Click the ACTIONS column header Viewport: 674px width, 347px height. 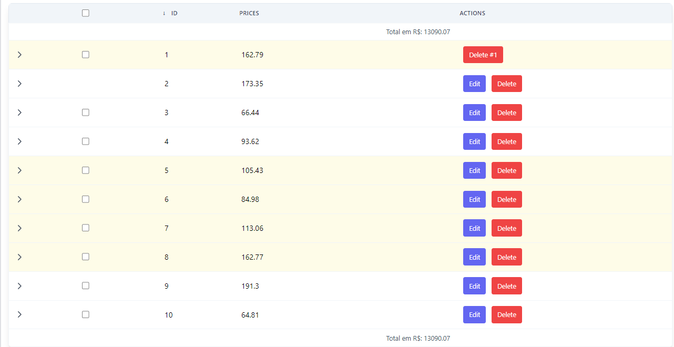(x=472, y=13)
